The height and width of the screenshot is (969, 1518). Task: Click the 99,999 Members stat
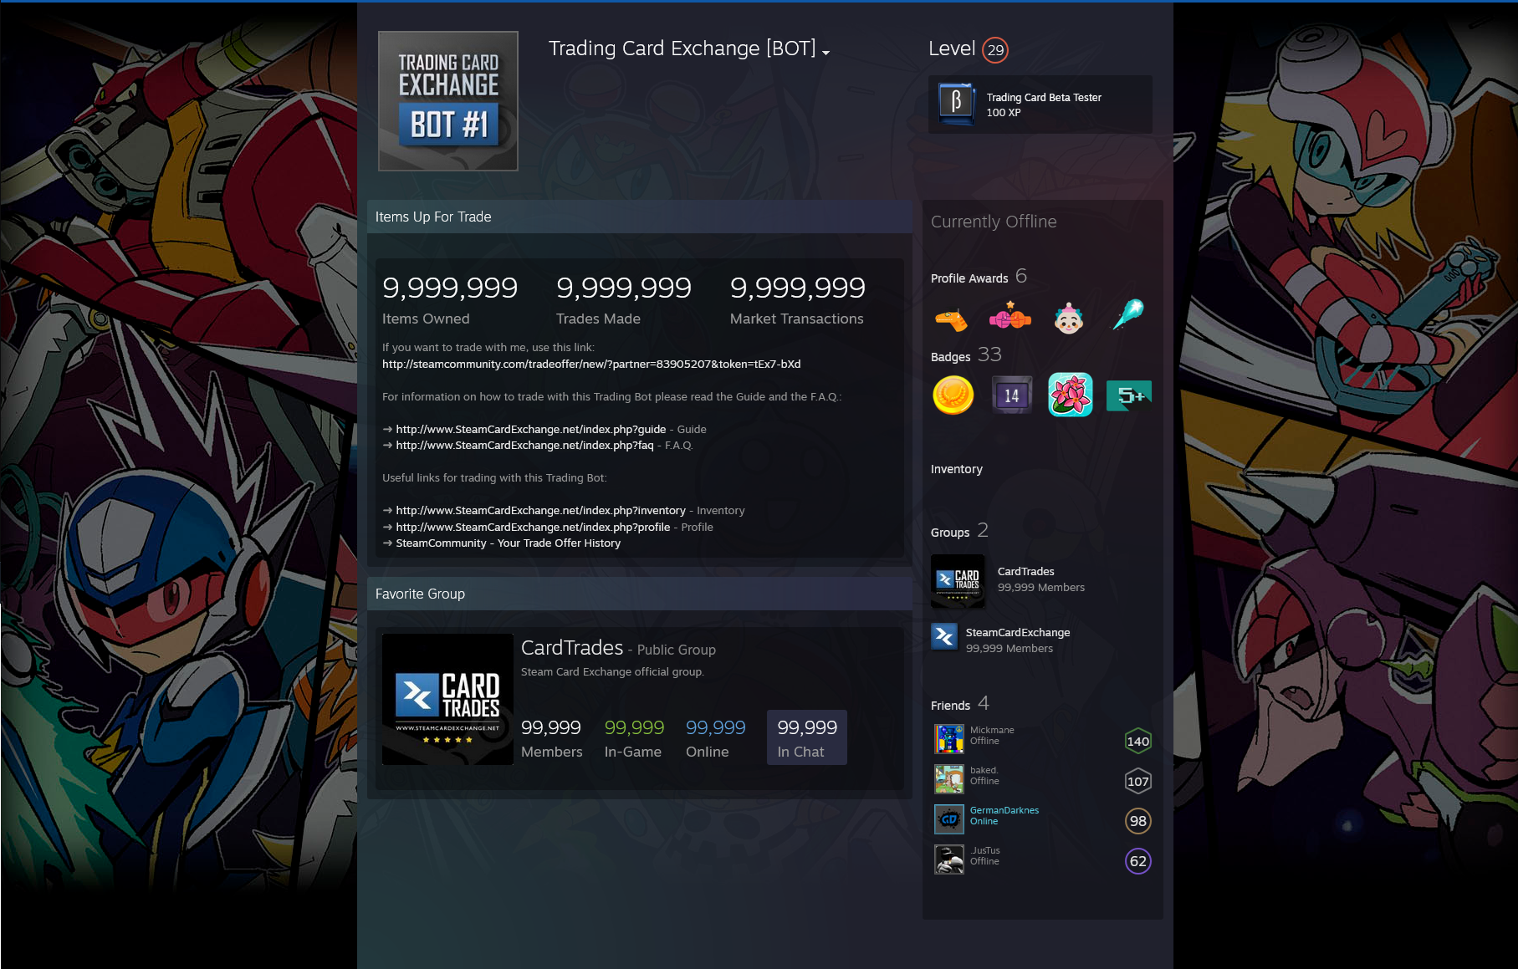click(552, 738)
